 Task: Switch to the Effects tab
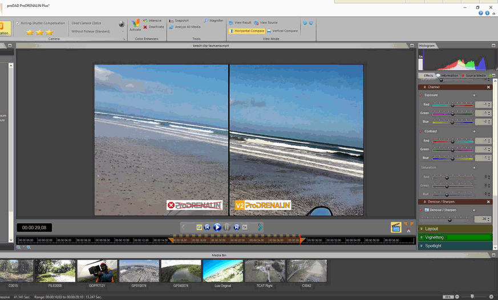426,75
